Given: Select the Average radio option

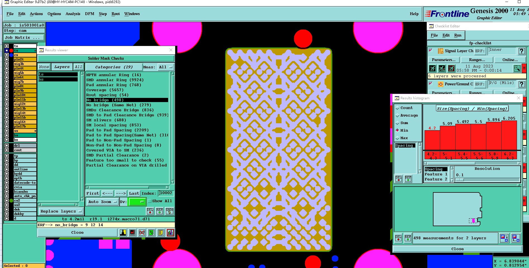Looking at the screenshot, I should click(x=397, y=115).
